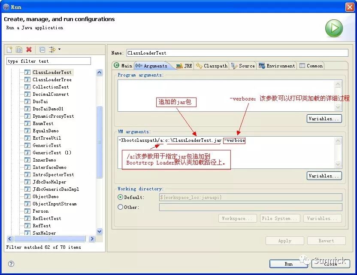Open the help question mark icon

pyautogui.click(x=11, y=264)
